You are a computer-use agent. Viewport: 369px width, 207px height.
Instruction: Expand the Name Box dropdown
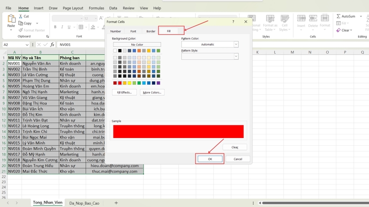[27, 45]
